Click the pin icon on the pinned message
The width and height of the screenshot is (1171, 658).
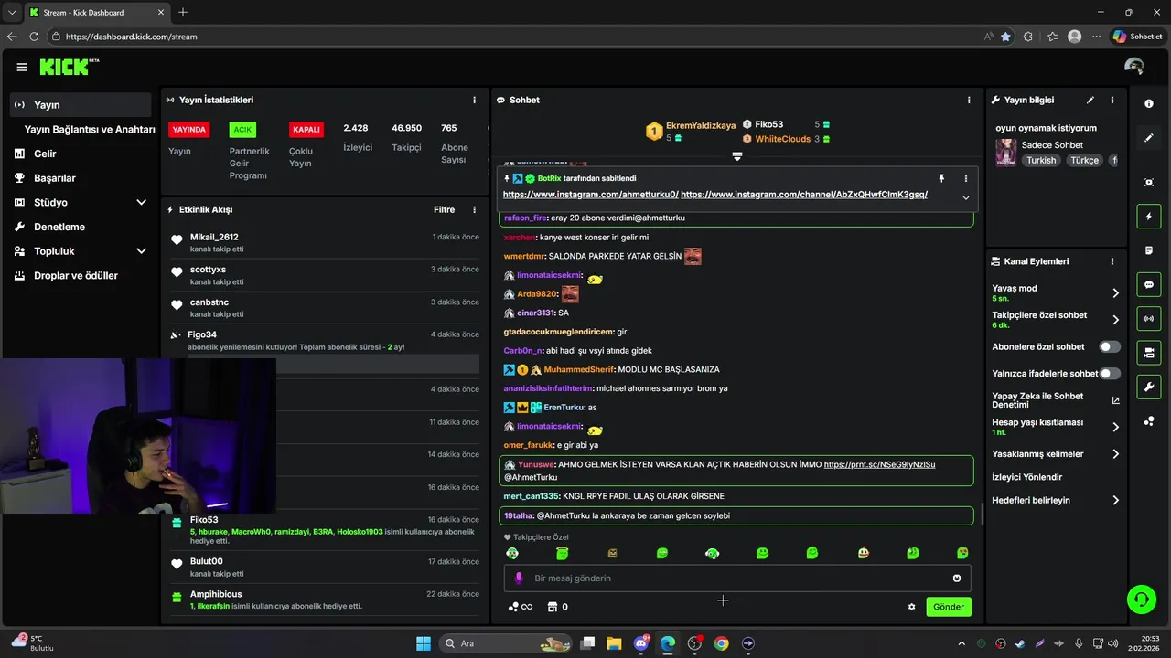[940, 178]
